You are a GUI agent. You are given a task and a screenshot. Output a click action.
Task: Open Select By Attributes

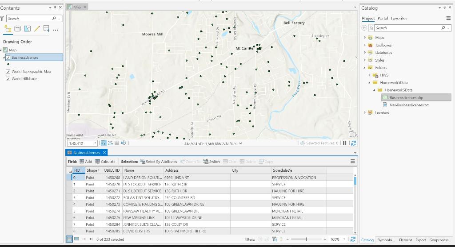(x=159, y=162)
